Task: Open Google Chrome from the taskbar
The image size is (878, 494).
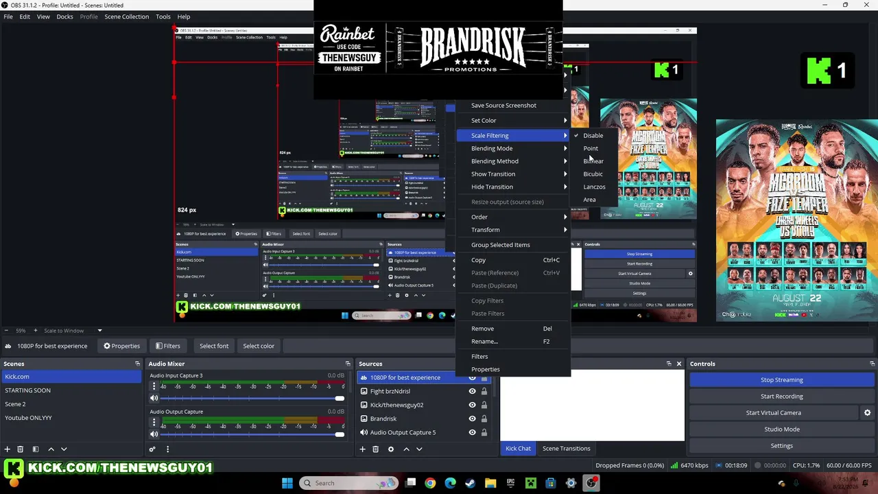Action: [430, 483]
